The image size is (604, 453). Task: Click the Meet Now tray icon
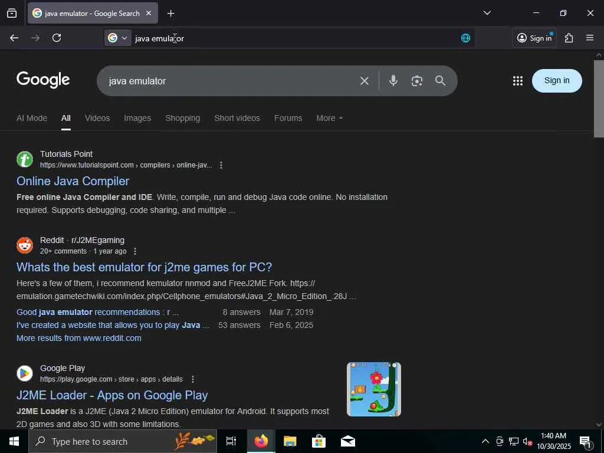click(x=500, y=441)
